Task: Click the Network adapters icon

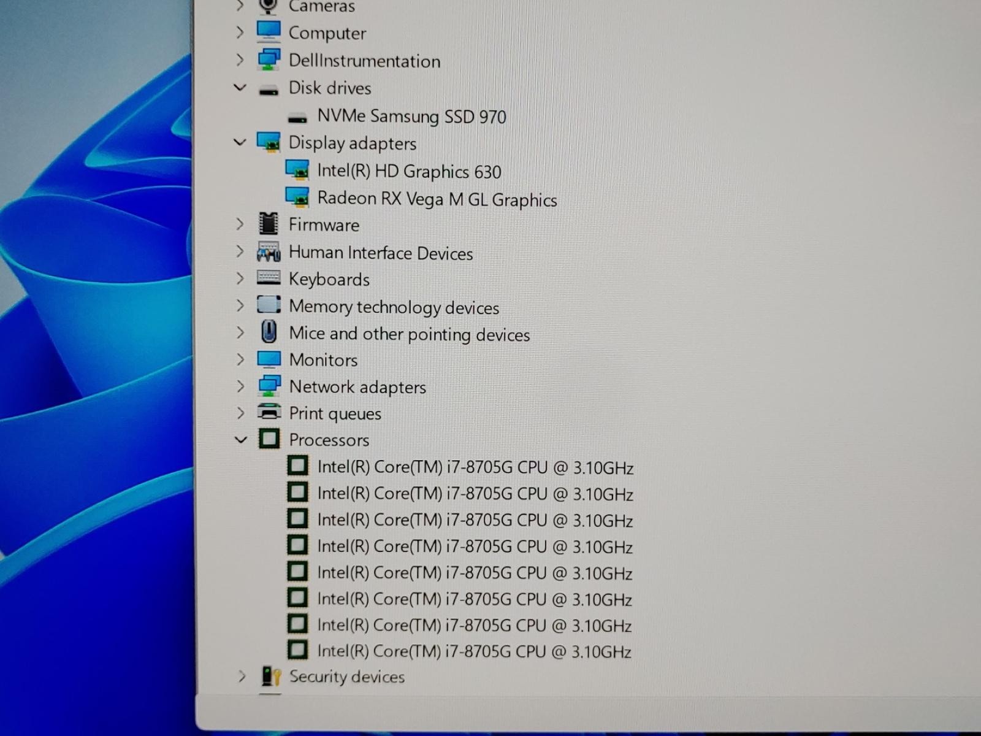Action: click(269, 386)
